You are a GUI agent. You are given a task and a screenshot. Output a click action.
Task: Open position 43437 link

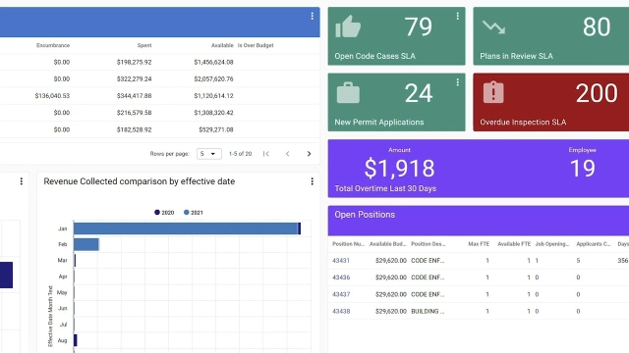click(x=341, y=294)
